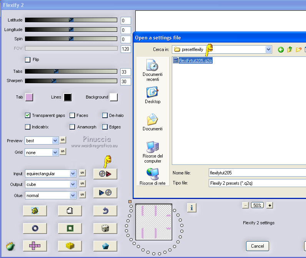Click the cube preview thumbnail

pyautogui.click(x=154, y=222)
